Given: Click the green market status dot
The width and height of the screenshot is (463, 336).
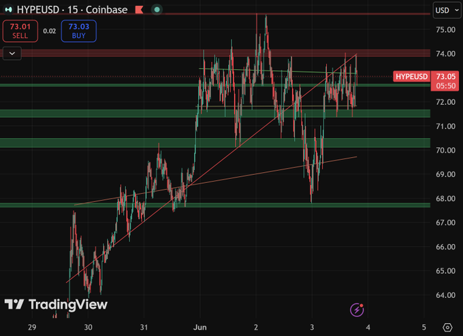Looking at the screenshot, I should click(x=157, y=10).
